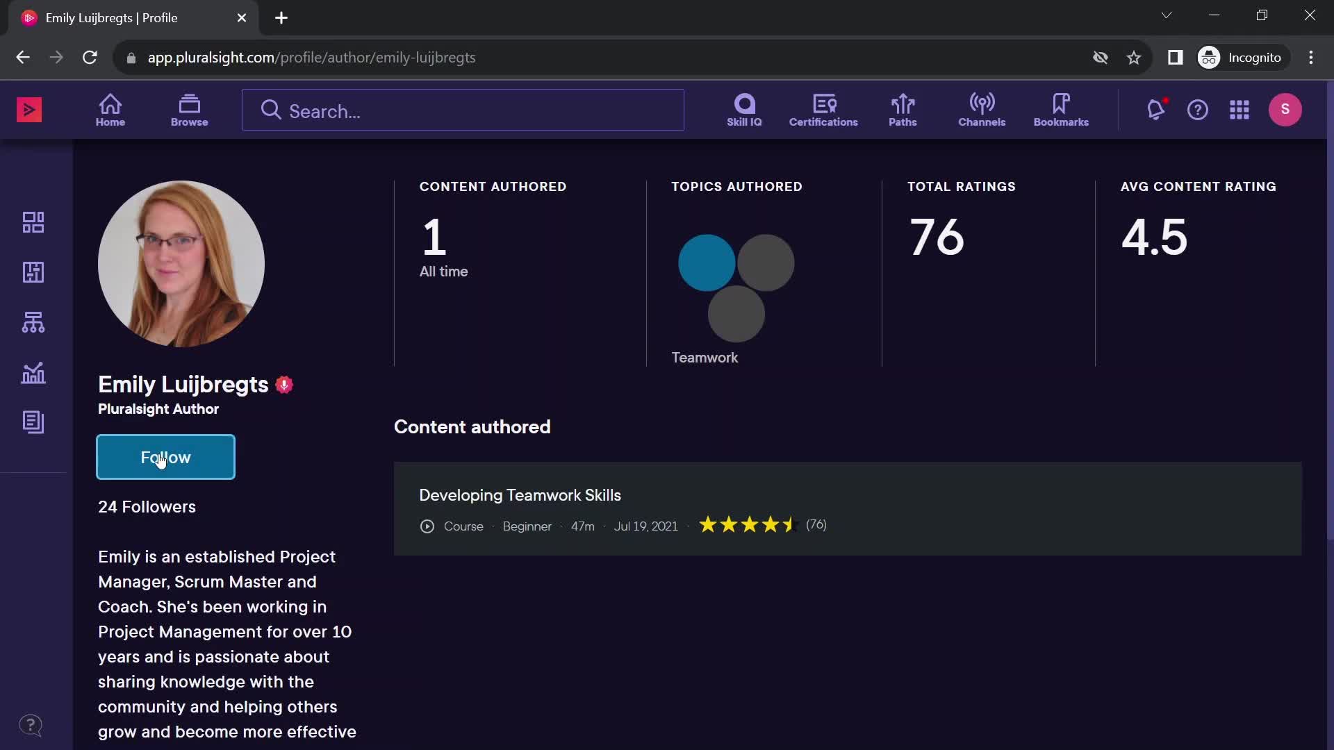
Task: Click the address bar URL
Action: tap(311, 58)
